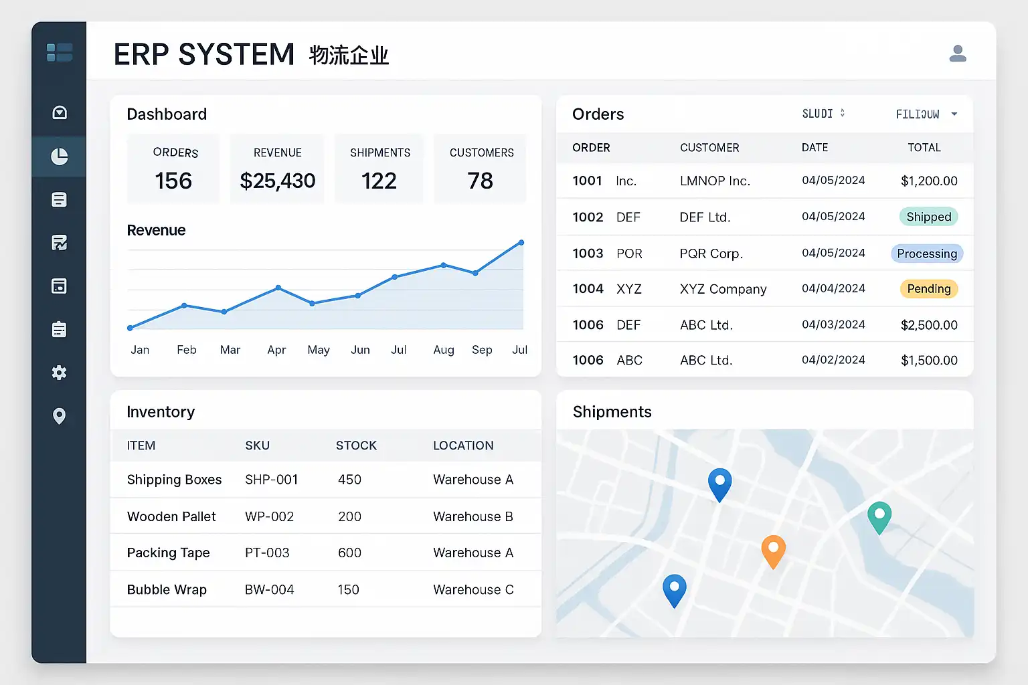Screen dimensions: 1028x685
Task: Click the chart report sidebar icon
Action: [x=60, y=243]
